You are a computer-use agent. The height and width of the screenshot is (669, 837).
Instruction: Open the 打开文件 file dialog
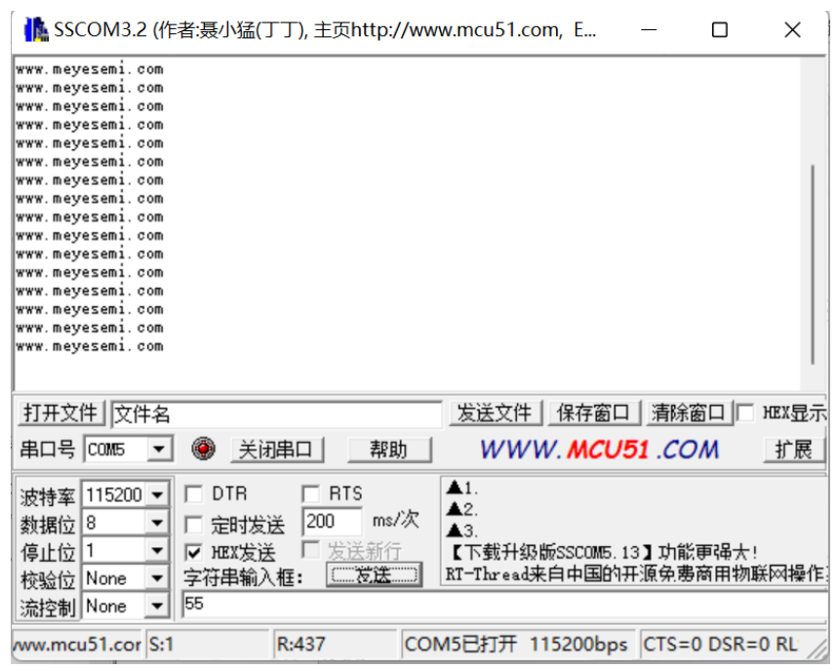60,413
